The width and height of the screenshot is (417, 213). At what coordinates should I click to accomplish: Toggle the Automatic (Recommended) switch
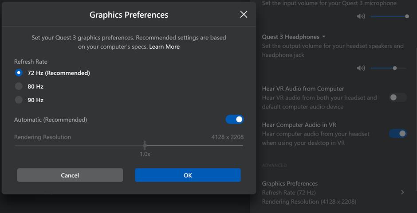[x=234, y=120]
